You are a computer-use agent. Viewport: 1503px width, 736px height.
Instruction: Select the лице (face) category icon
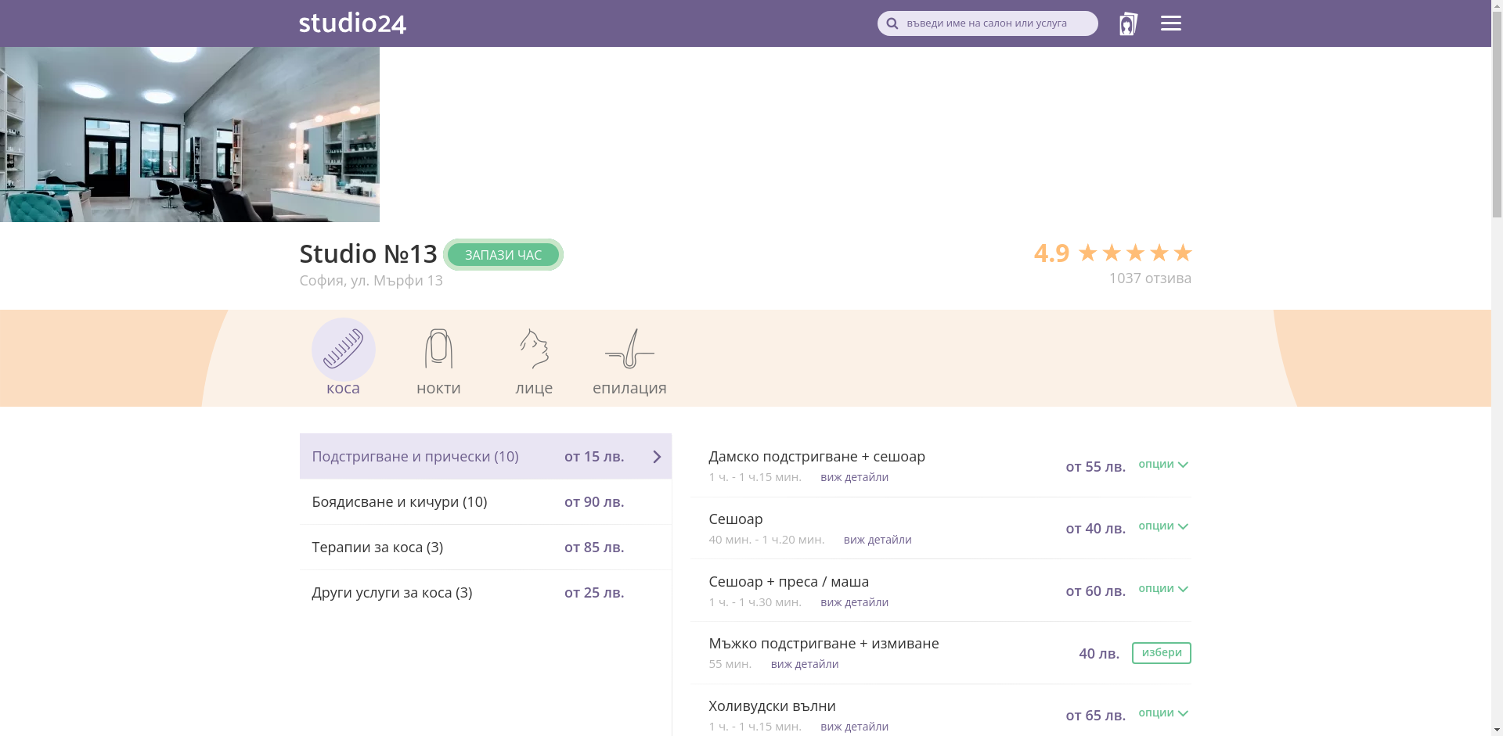[x=533, y=350]
